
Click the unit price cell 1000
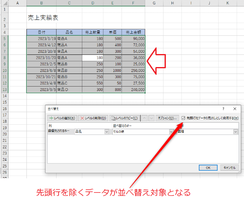[113, 70]
